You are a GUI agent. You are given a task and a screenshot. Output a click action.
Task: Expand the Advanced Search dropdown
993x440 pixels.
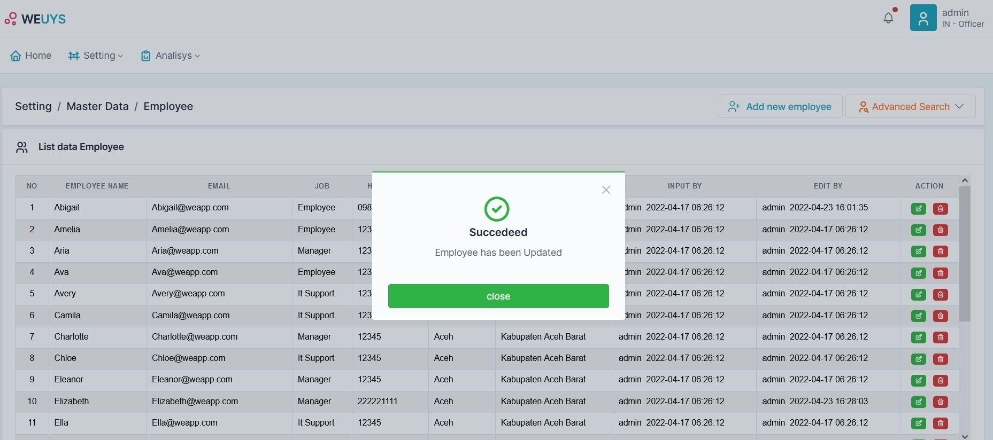[x=910, y=107]
